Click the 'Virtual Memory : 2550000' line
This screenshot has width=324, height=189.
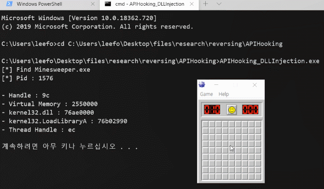(49, 104)
